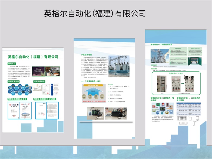
Task: Open the middle certificate with red seal
Action: pos(46,89)
